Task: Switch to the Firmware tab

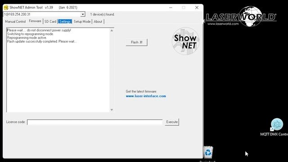Action: [x=35, y=21]
